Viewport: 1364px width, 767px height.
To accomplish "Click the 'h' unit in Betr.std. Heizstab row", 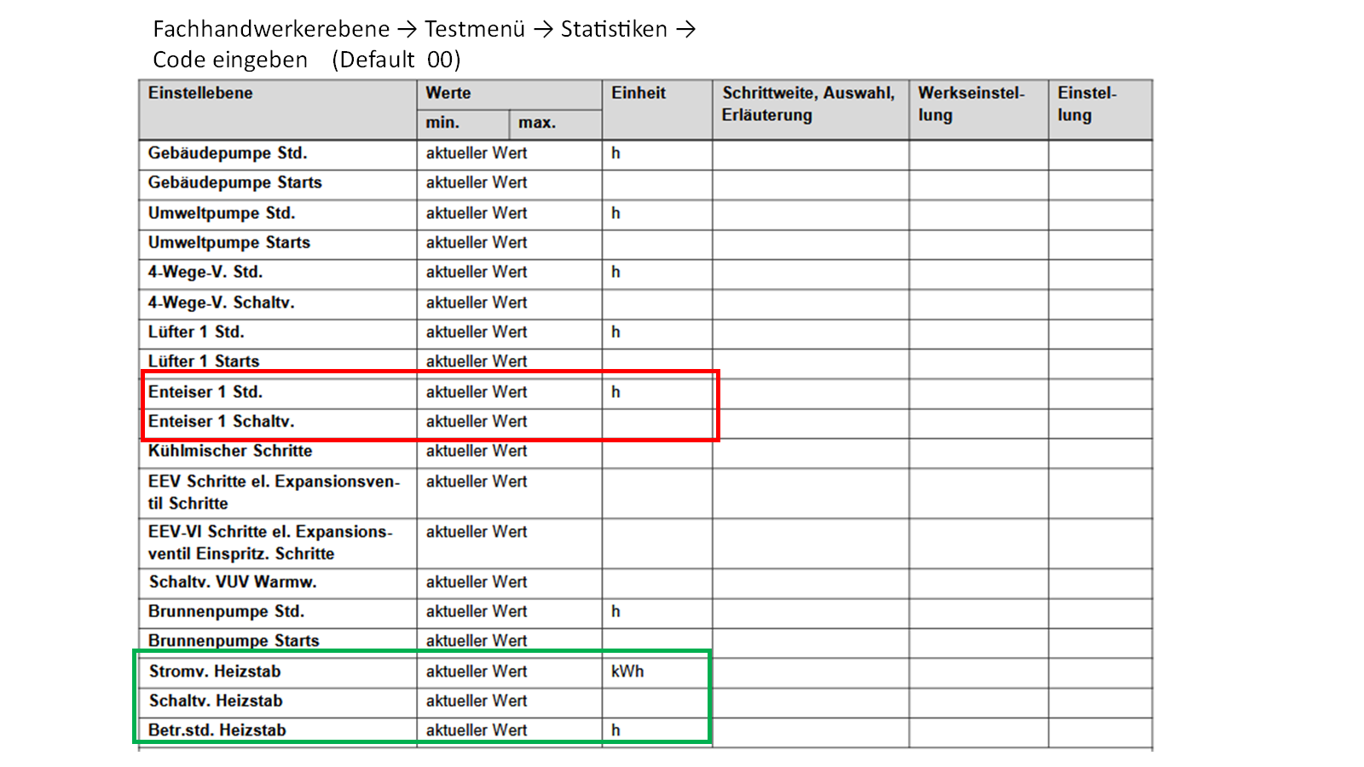I will pos(616,730).
